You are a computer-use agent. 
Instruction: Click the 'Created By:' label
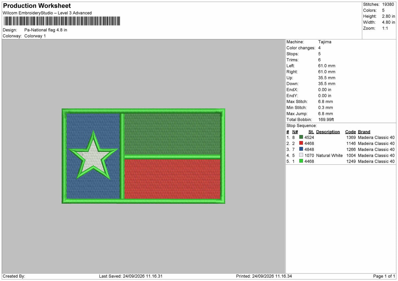(14, 276)
